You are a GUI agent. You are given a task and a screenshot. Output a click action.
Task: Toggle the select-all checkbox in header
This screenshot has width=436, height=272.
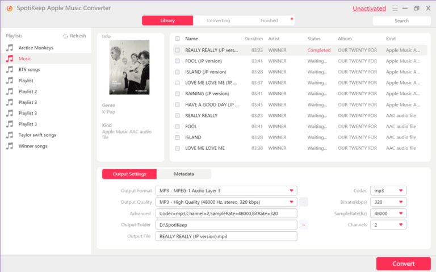[x=177, y=39]
